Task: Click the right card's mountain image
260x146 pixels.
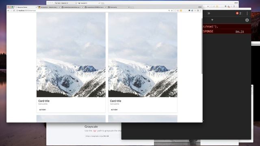Action: click(143, 55)
